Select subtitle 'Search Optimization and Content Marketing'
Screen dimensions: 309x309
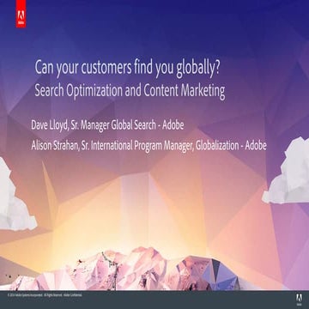[x=130, y=91]
